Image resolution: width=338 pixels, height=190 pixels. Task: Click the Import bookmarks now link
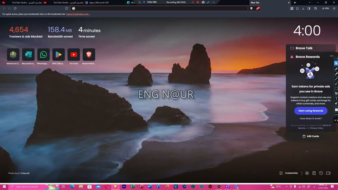[x=78, y=14]
